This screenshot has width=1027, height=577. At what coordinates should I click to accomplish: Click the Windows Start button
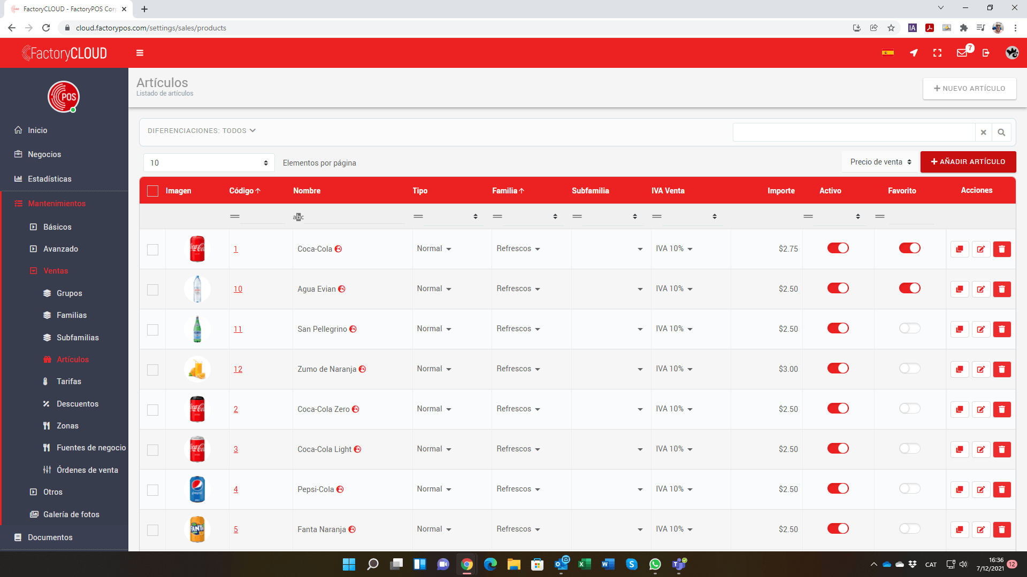[349, 564]
